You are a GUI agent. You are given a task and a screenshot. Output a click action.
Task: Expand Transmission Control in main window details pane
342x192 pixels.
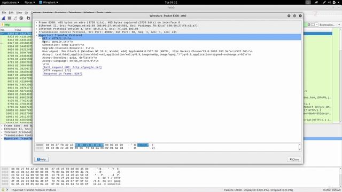[x=2, y=135]
